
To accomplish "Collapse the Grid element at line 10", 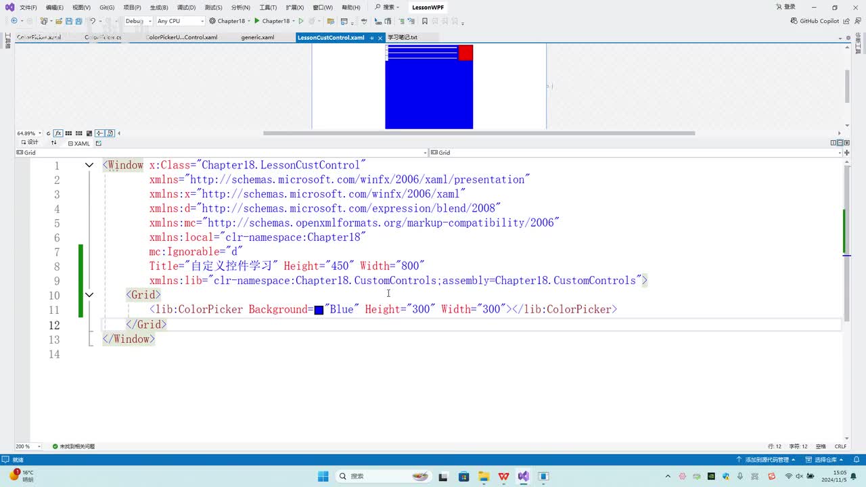I will (89, 295).
